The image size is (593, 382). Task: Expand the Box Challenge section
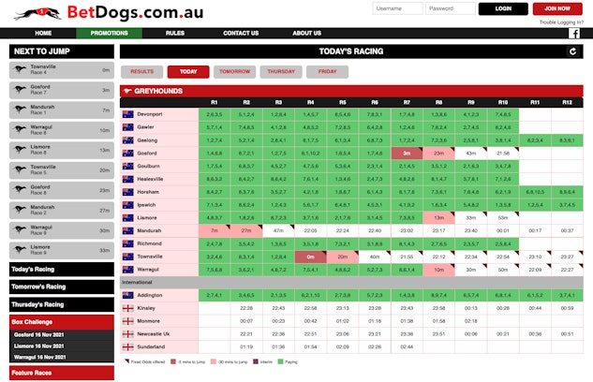62,322
